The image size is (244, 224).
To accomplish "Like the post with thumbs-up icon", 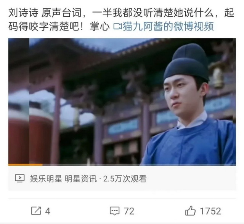I will 190,211.
